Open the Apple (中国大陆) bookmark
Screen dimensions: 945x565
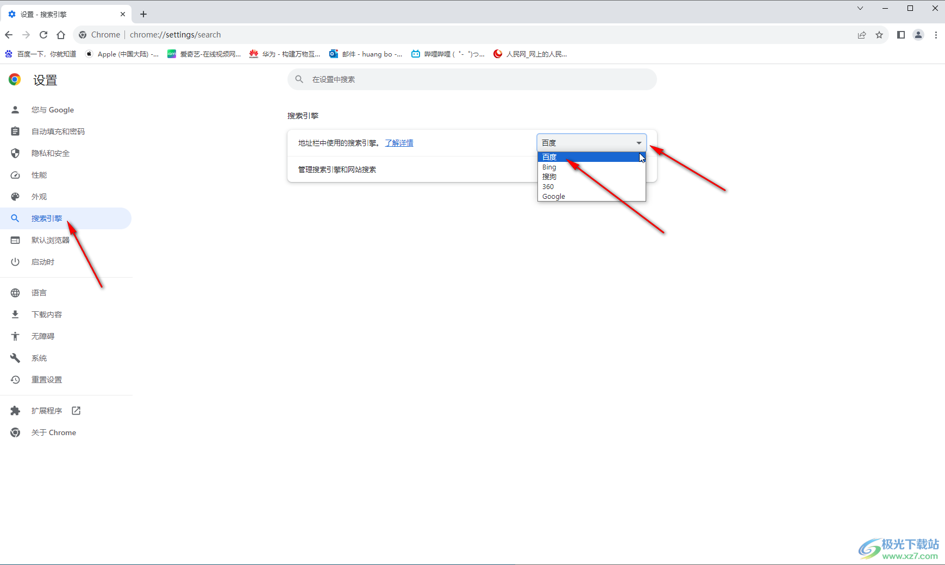tap(122, 54)
